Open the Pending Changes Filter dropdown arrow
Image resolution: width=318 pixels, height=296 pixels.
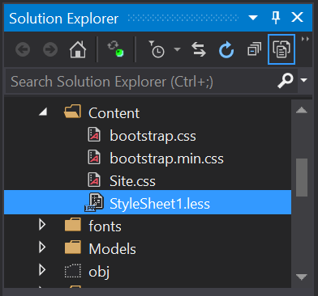click(177, 49)
